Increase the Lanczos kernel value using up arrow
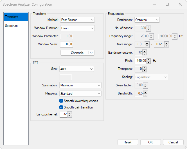The width and height of the screenshot is (187, 149). (x=69, y=113)
